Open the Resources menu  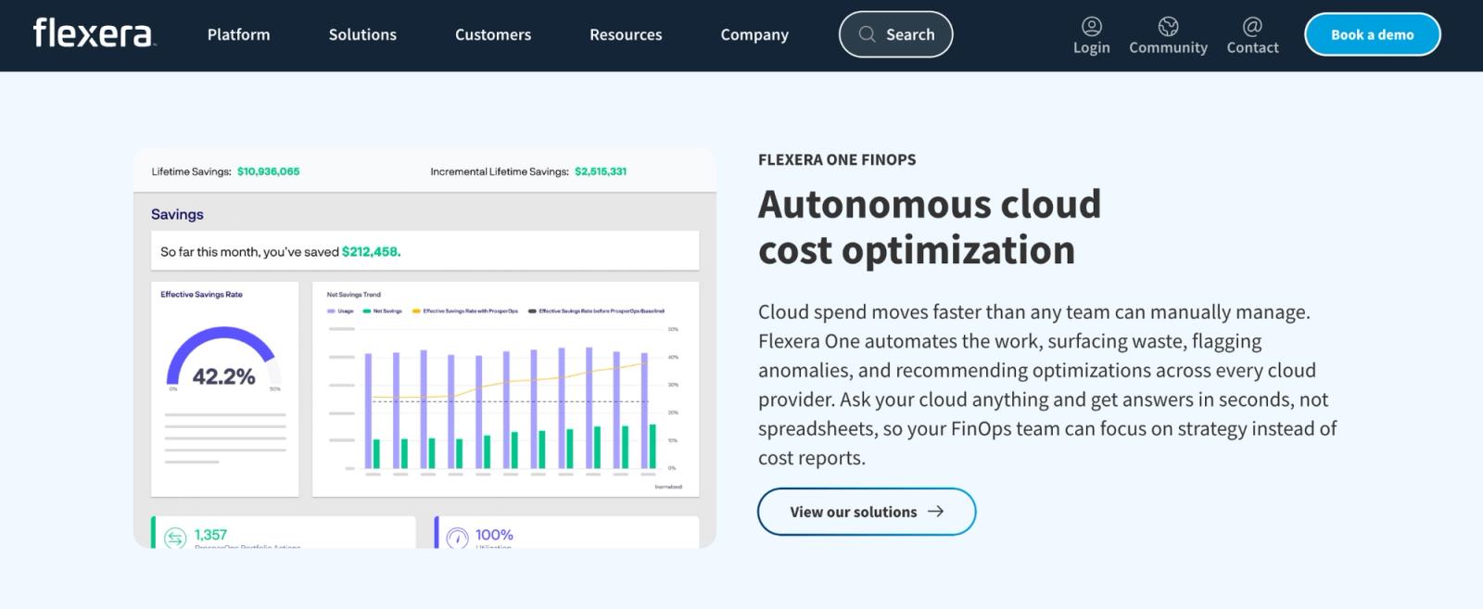[626, 34]
